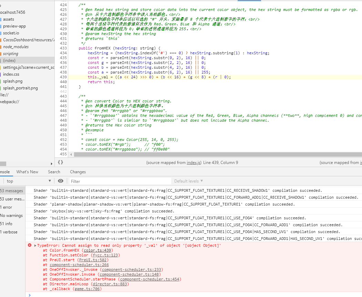
Task: Open the Default levels dropdown
Action: pyautogui.click(x=188, y=181)
